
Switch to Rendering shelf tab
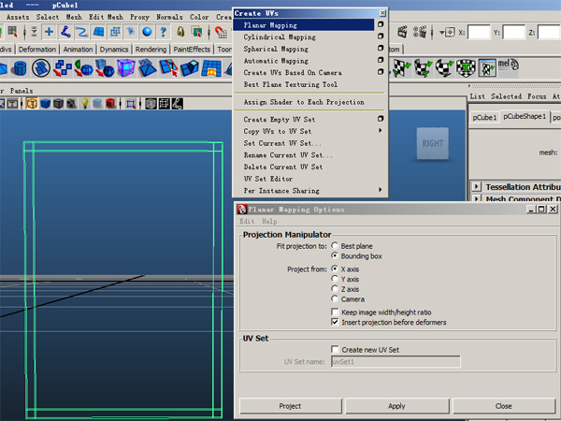pos(151,50)
